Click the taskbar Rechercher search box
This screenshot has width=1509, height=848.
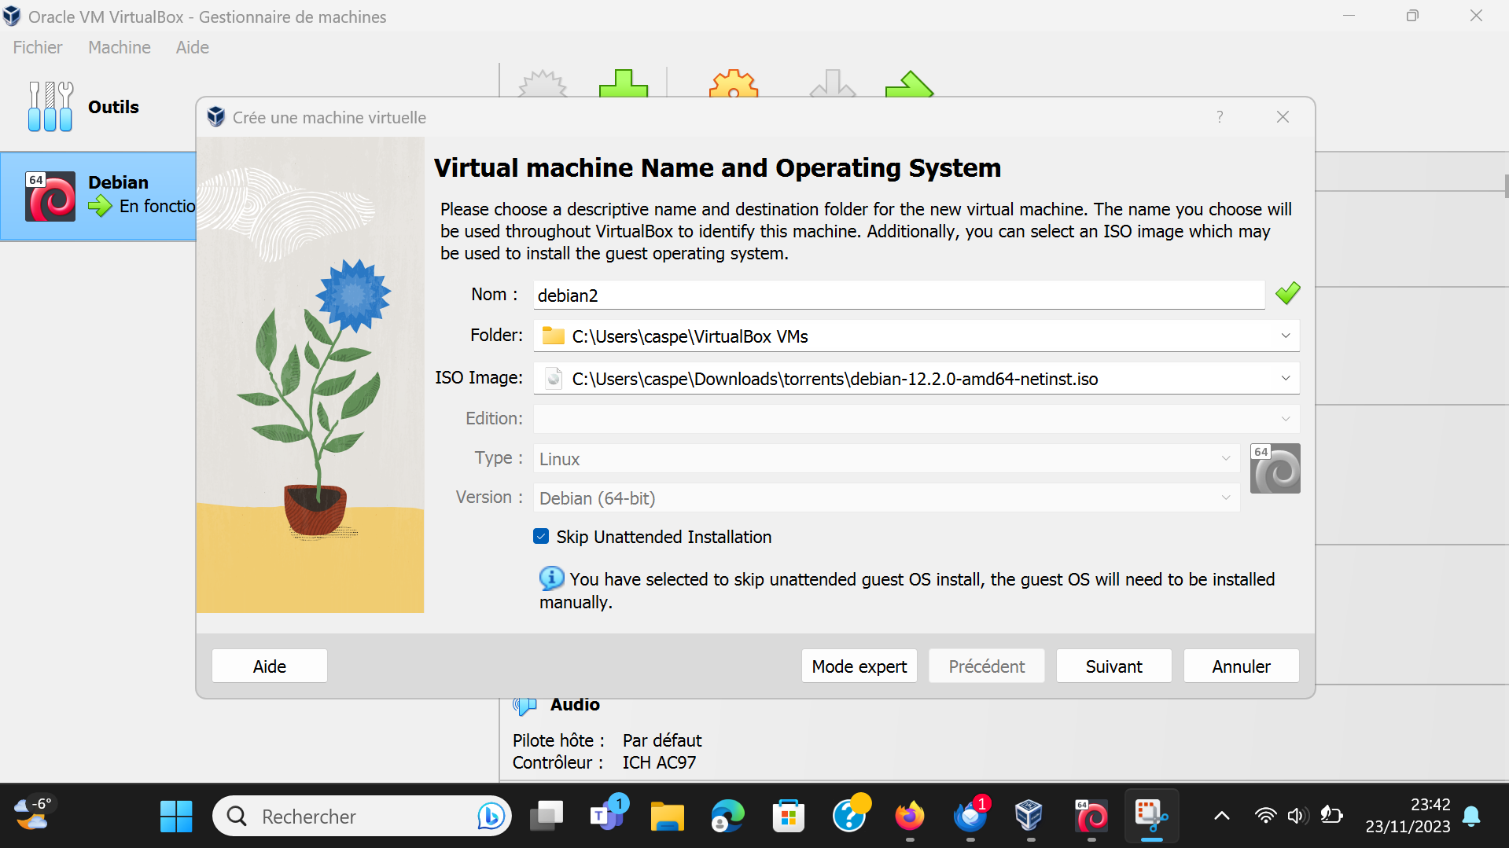[x=362, y=817]
